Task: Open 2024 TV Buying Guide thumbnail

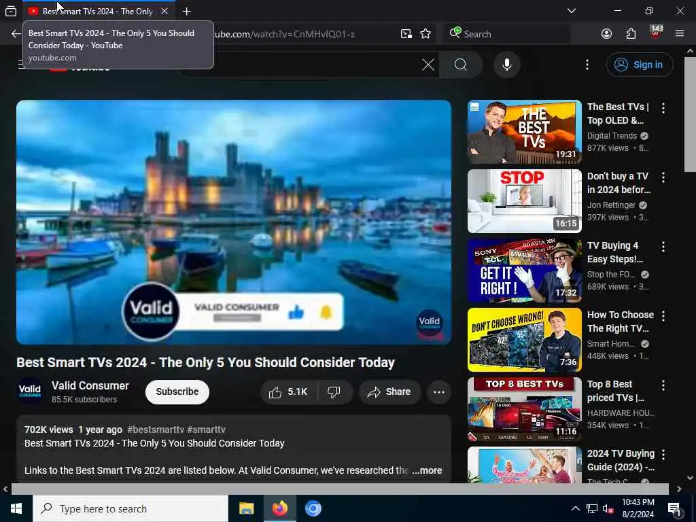Action: [x=524, y=465]
